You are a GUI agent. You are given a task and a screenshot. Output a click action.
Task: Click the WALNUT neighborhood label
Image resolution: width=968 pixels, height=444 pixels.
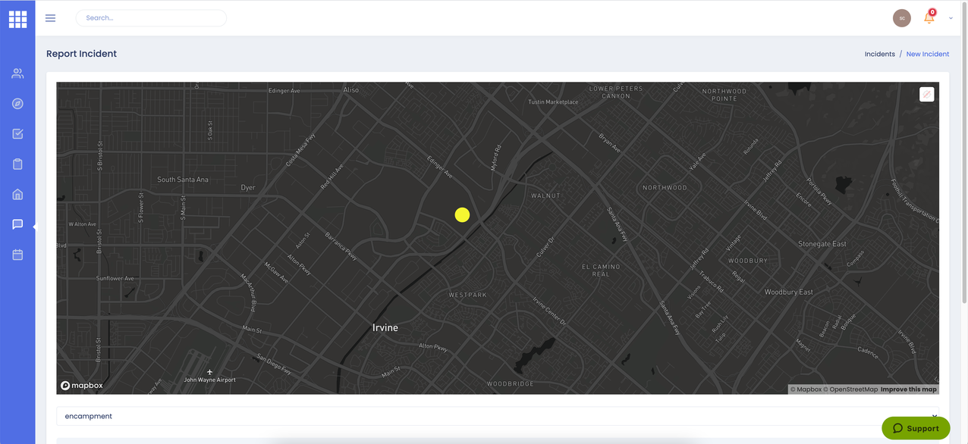pyautogui.click(x=545, y=195)
